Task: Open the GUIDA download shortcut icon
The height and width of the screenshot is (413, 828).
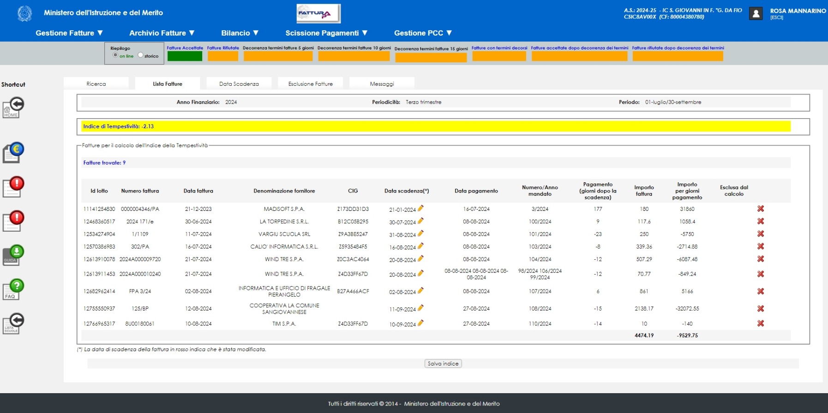Action: click(x=13, y=255)
